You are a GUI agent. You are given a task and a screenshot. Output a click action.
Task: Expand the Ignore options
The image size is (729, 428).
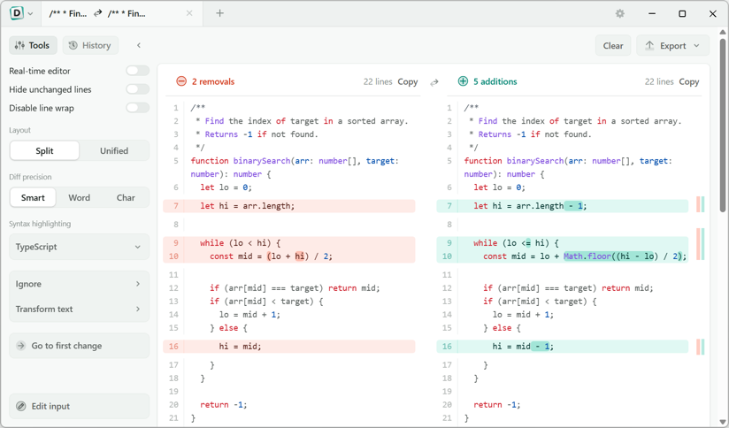tap(79, 284)
